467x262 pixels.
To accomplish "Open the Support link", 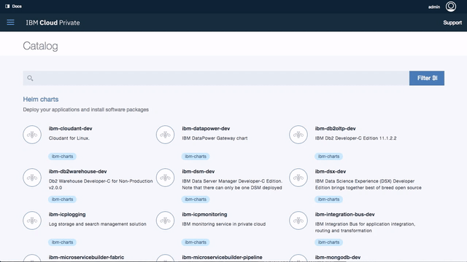I will (x=452, y=23).
